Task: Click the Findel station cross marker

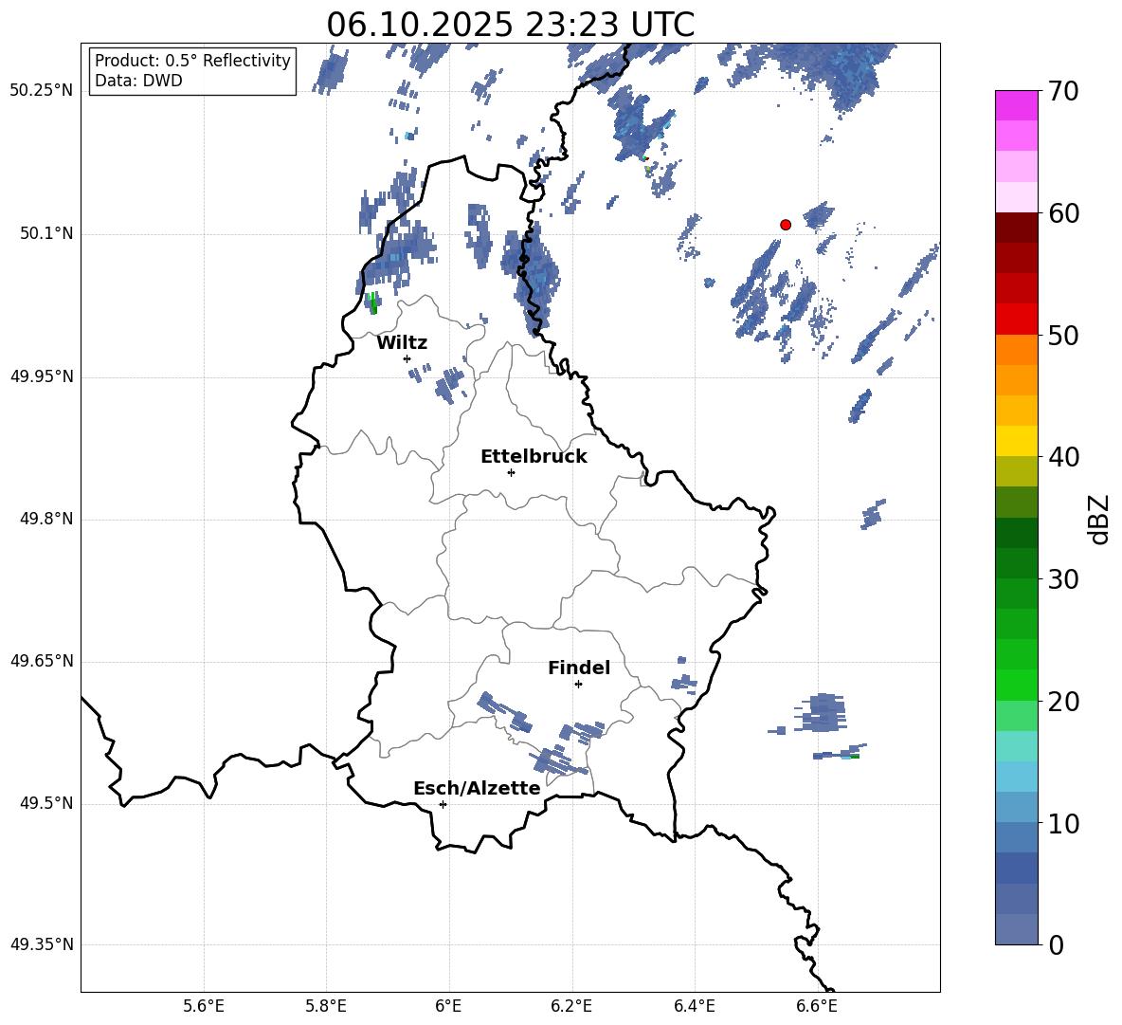Action: [x=578, y=685]
